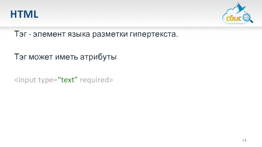Click slide number 14
Screen dimensions: 262x147
(244, 140)
